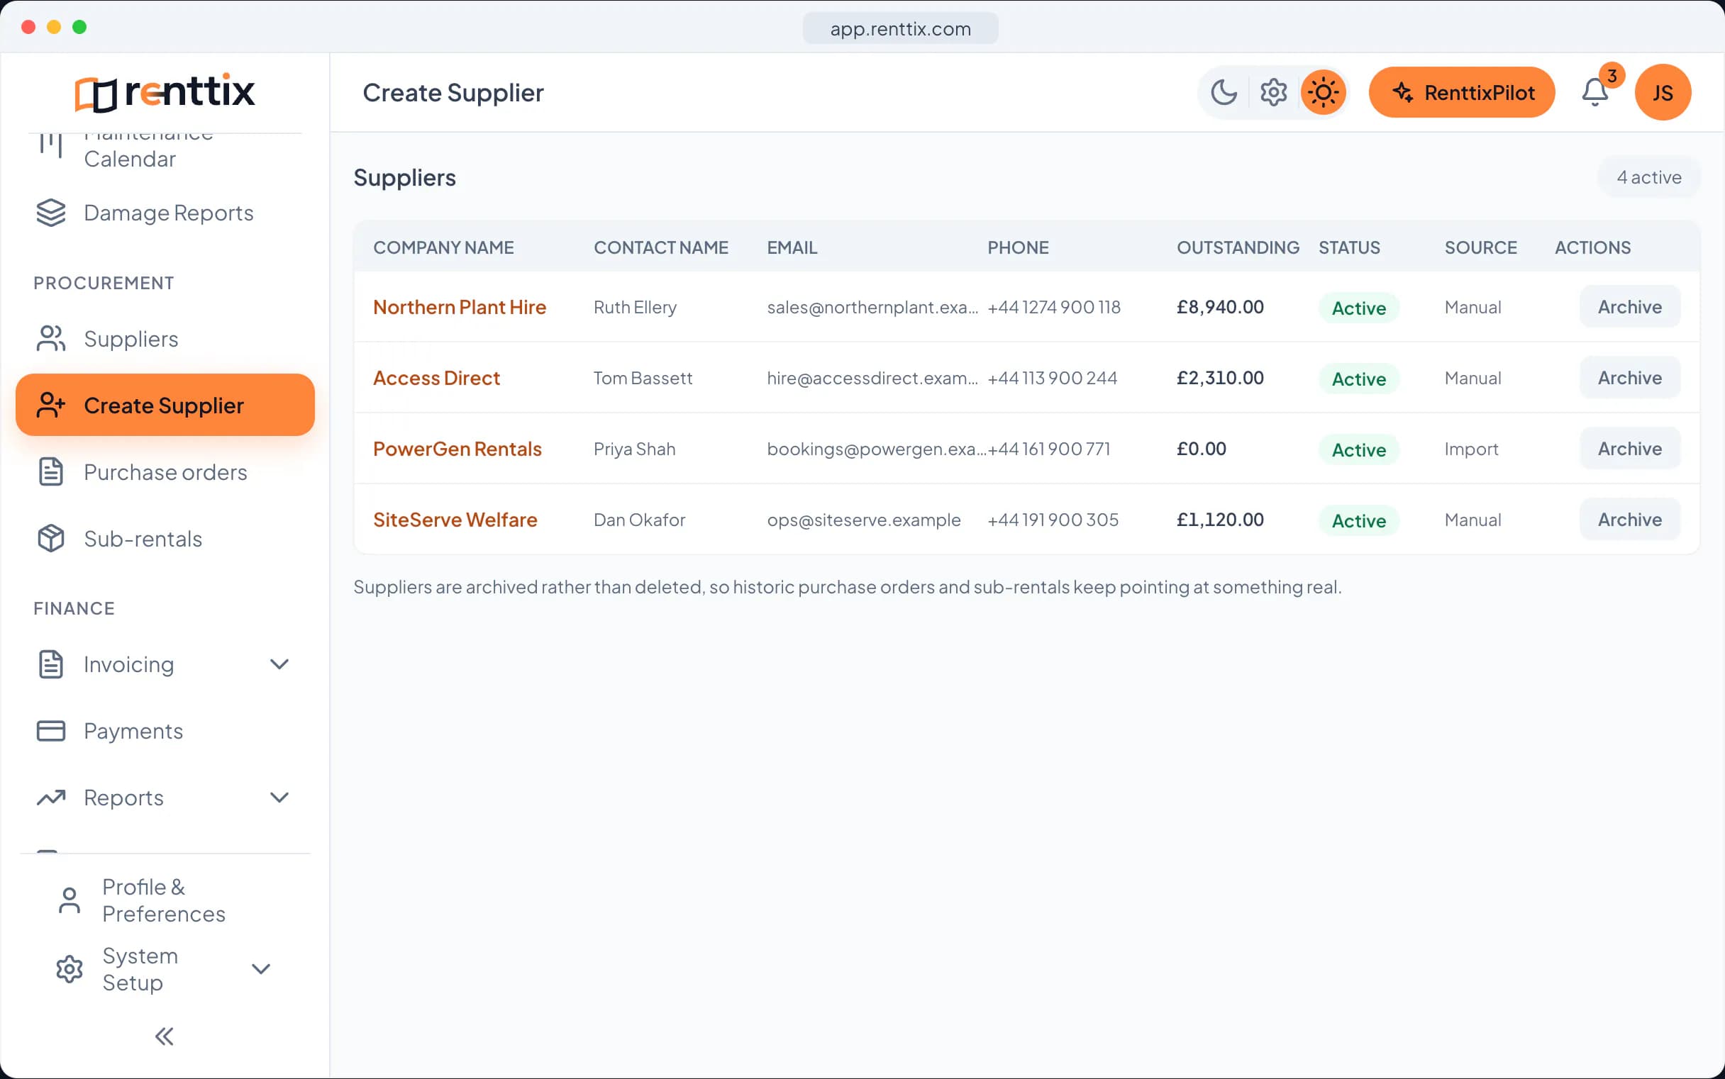Viewport: 1725px width, 1079px height.
Task: Select Create Supplier in sidebar
Action: pyautogui.click(x=165, y=406)
